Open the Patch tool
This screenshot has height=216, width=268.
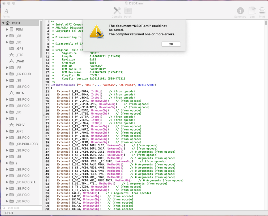[128, 11]
